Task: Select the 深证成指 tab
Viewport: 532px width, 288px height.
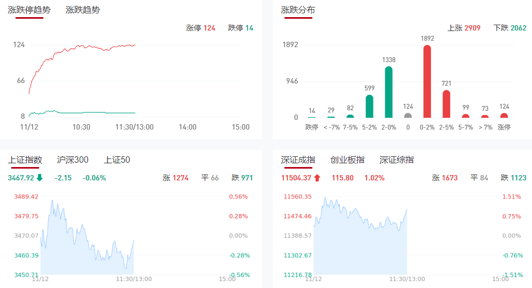Action: pyautogui.click(x=298, y=160)
